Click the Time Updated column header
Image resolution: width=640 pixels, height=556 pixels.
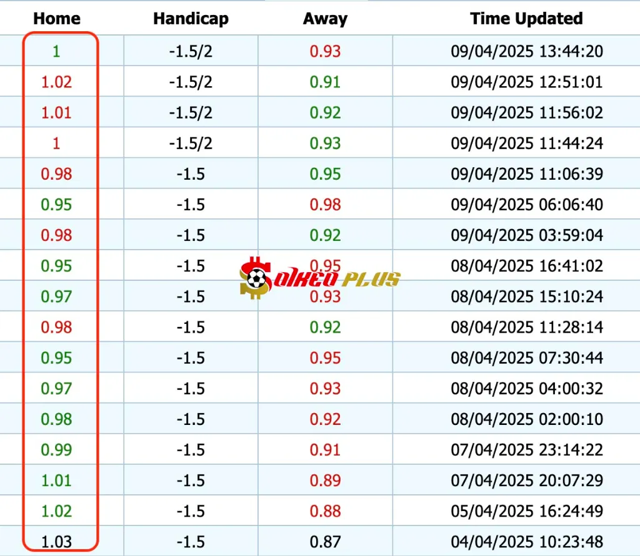click(x=526, y=19)
